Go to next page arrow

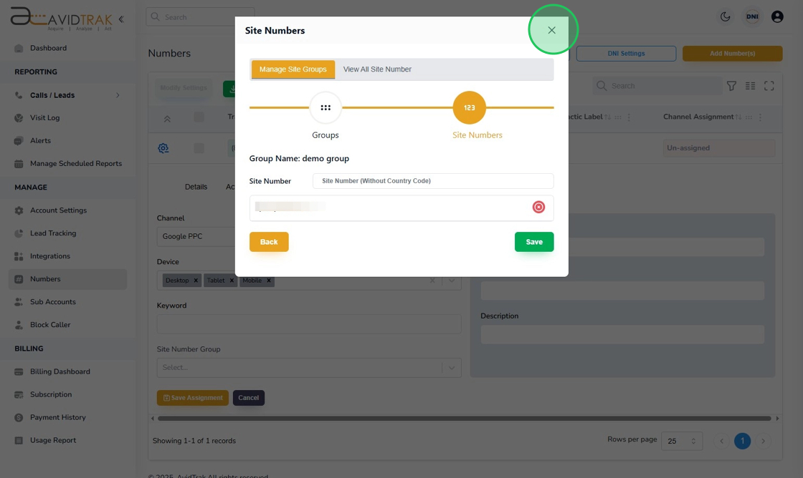coord(763,441)
